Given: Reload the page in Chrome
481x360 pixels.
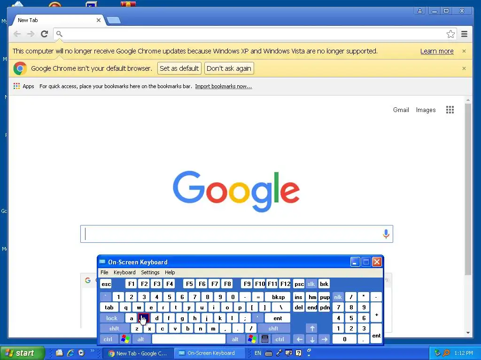Looking at the screenshot, I should pyautogui.click(x=44, y=34).
